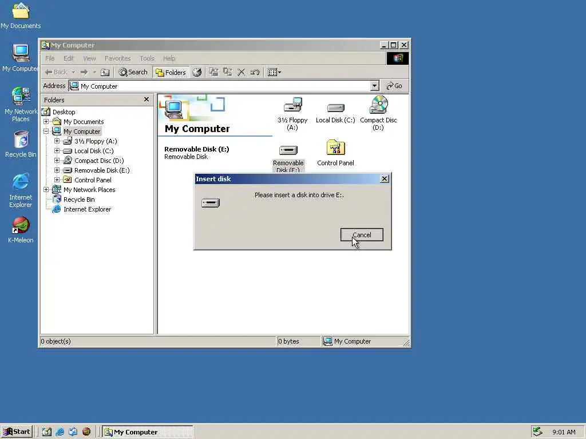Expand Removable Disk (E:) tree node

tap(57, 170)
